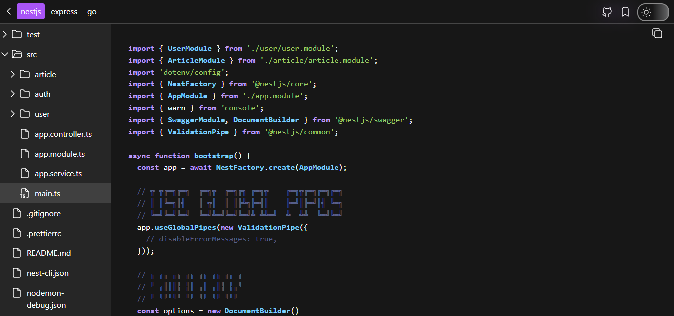The height and width of the screenshot is (316, 674).
Task: Open .gitignore file
Action: (44, 213)
